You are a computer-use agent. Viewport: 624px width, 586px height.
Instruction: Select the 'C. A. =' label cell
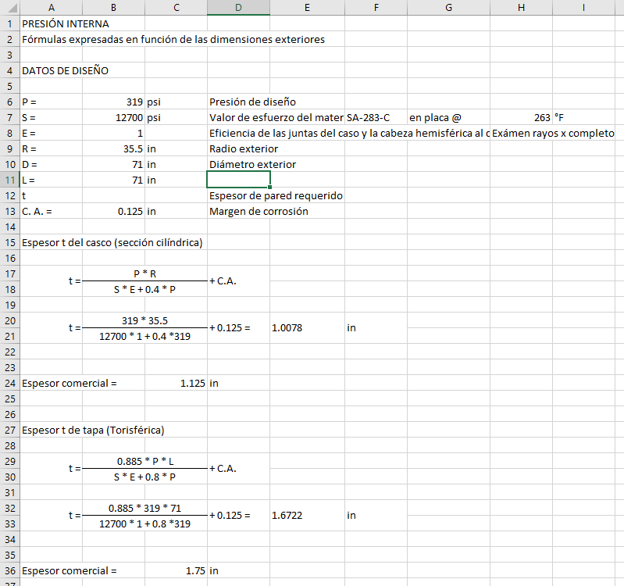pyautogui.click(x=51, y=211)
